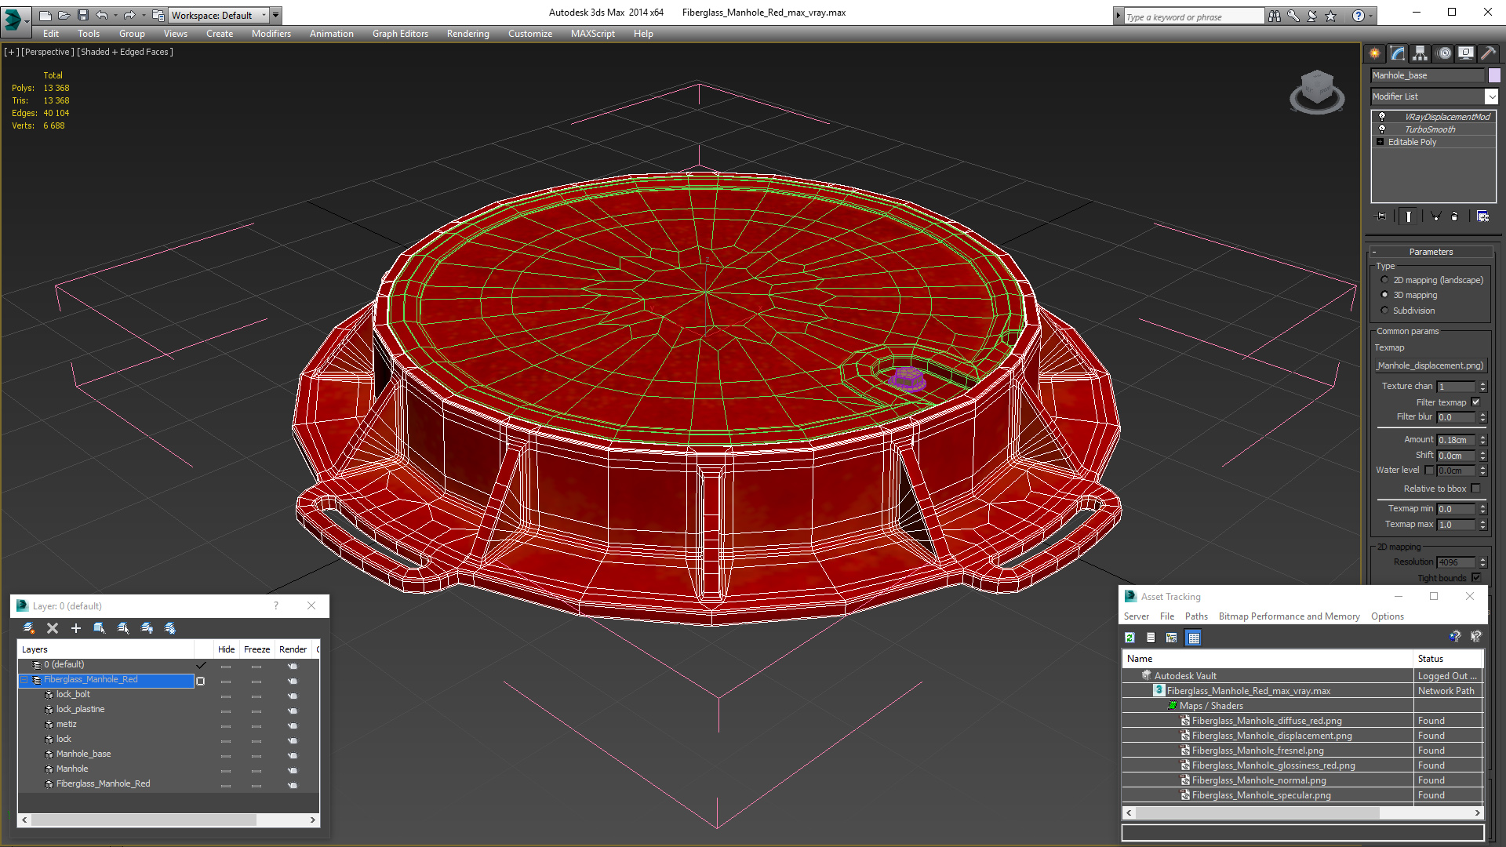Click the Undo arrow icon

pos(102,15)
